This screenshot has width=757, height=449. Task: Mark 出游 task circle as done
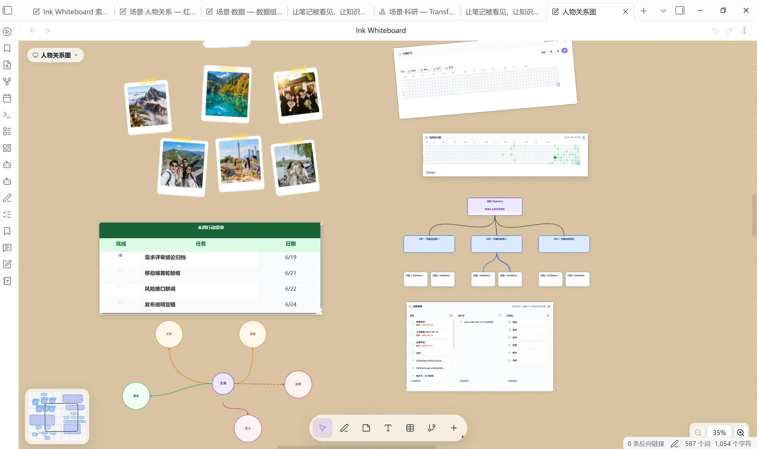(x=413, y=353)
